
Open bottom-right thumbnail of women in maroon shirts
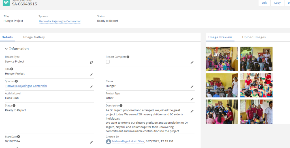(x=256, y=112)
